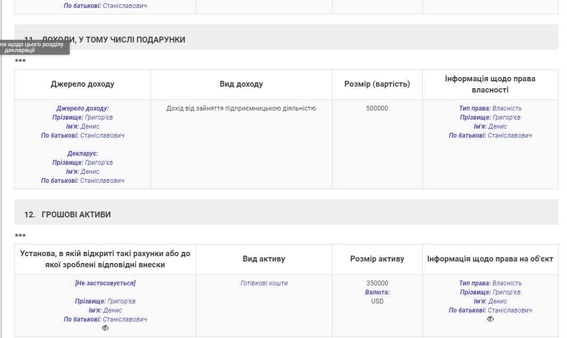Open the three-dot menu under section 11 Доходи
The image size is (567, 338).
click(x=20, y=61)
